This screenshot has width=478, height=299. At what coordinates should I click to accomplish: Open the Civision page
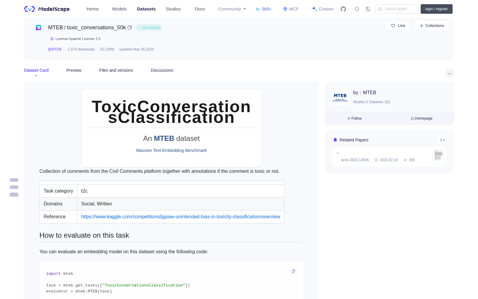coord(323,9)
